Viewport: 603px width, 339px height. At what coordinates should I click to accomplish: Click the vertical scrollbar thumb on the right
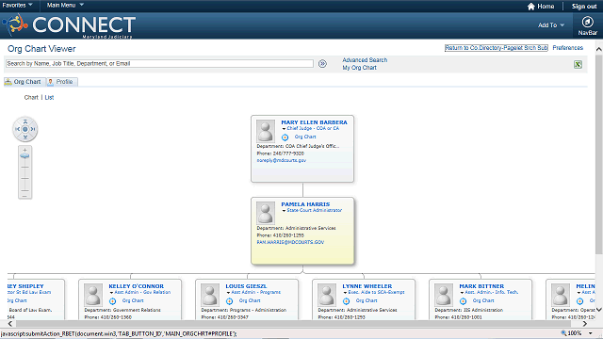pos(599,153)
